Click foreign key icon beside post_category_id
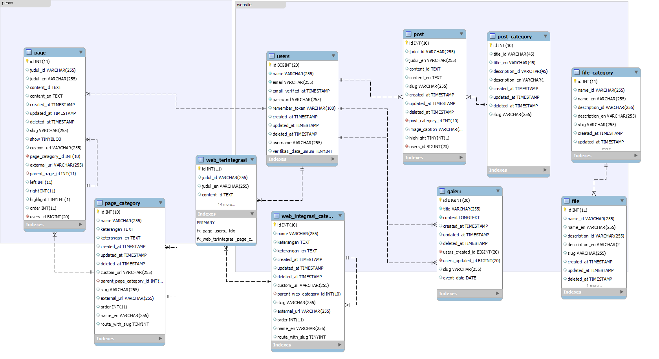The width and height of the screenshot is (659, 359). pos(406,121)
